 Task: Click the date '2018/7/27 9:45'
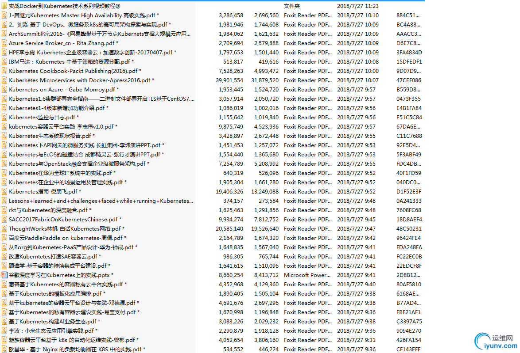357,219
